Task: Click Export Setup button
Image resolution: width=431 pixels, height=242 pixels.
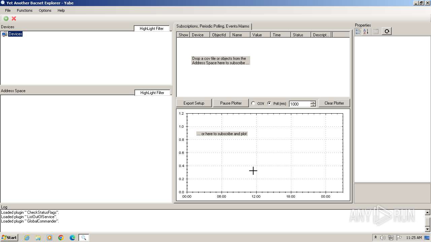Action: [194, 103]
